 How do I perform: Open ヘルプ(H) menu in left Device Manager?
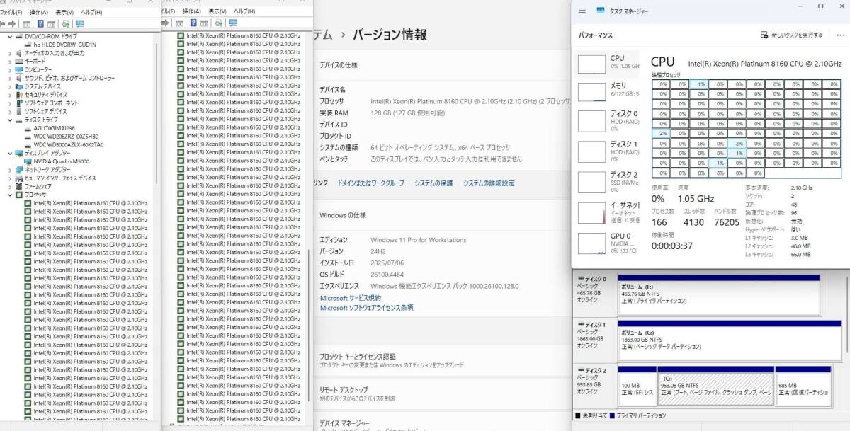pos(91,12)
